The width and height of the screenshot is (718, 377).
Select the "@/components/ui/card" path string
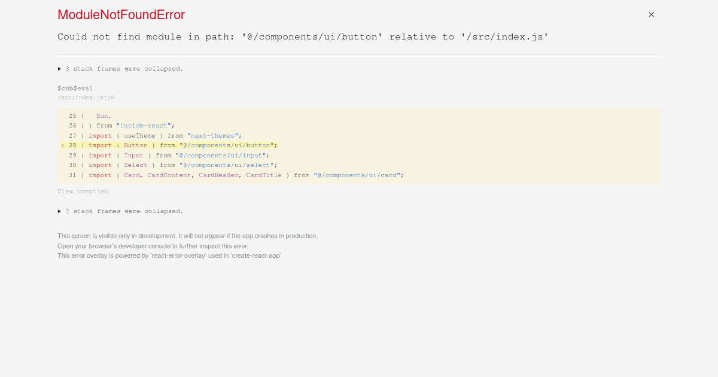(357, 175)
